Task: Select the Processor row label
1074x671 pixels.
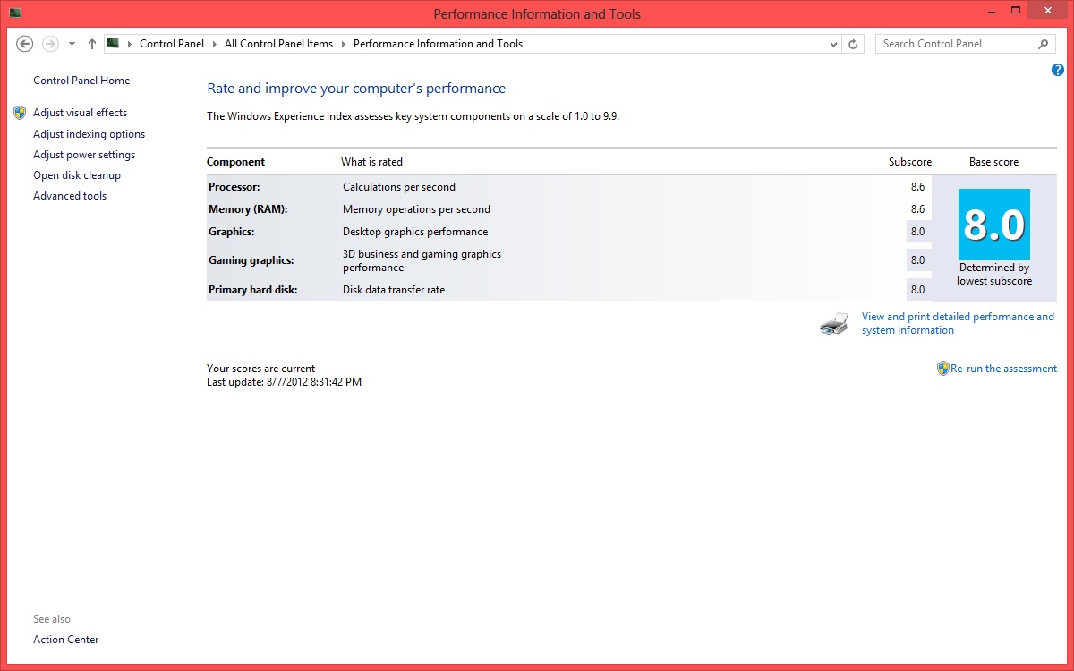Action: point(234,187)
